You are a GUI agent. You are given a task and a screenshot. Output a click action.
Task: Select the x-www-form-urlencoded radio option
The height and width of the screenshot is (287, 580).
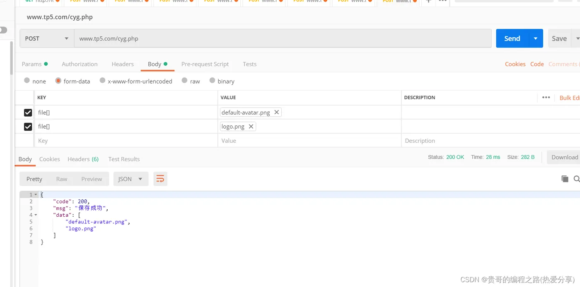tap(103, 81)
